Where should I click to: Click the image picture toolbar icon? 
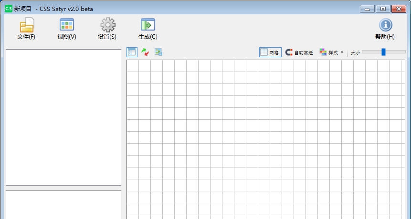(158, 52)
